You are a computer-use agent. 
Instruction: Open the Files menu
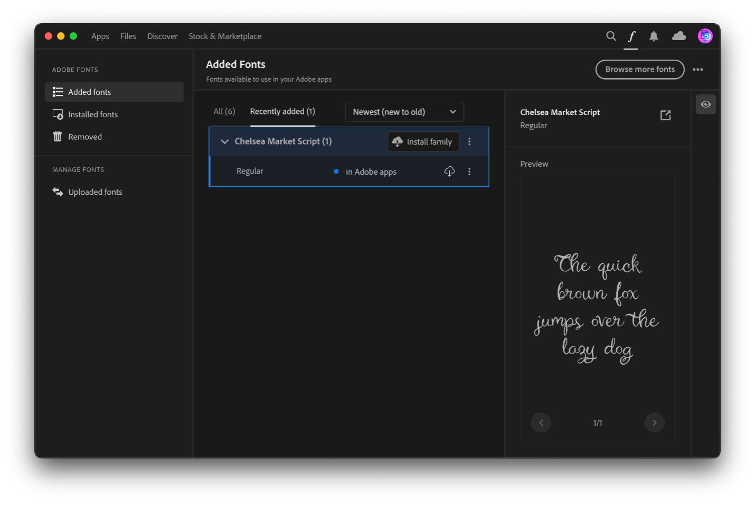128,36
